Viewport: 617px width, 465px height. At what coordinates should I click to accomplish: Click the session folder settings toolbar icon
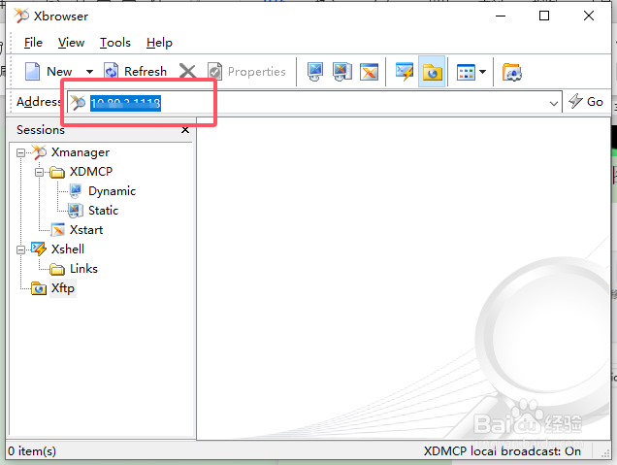click(511, 72)
